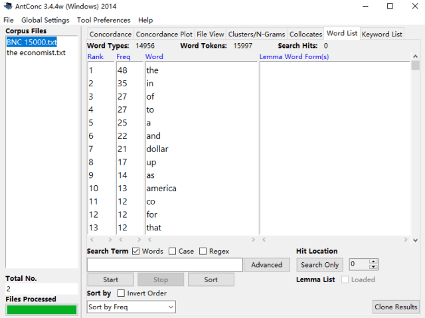Viewport: 425px width, 318px height.
Task: Click the Start button
Action: tap(111, 279)
